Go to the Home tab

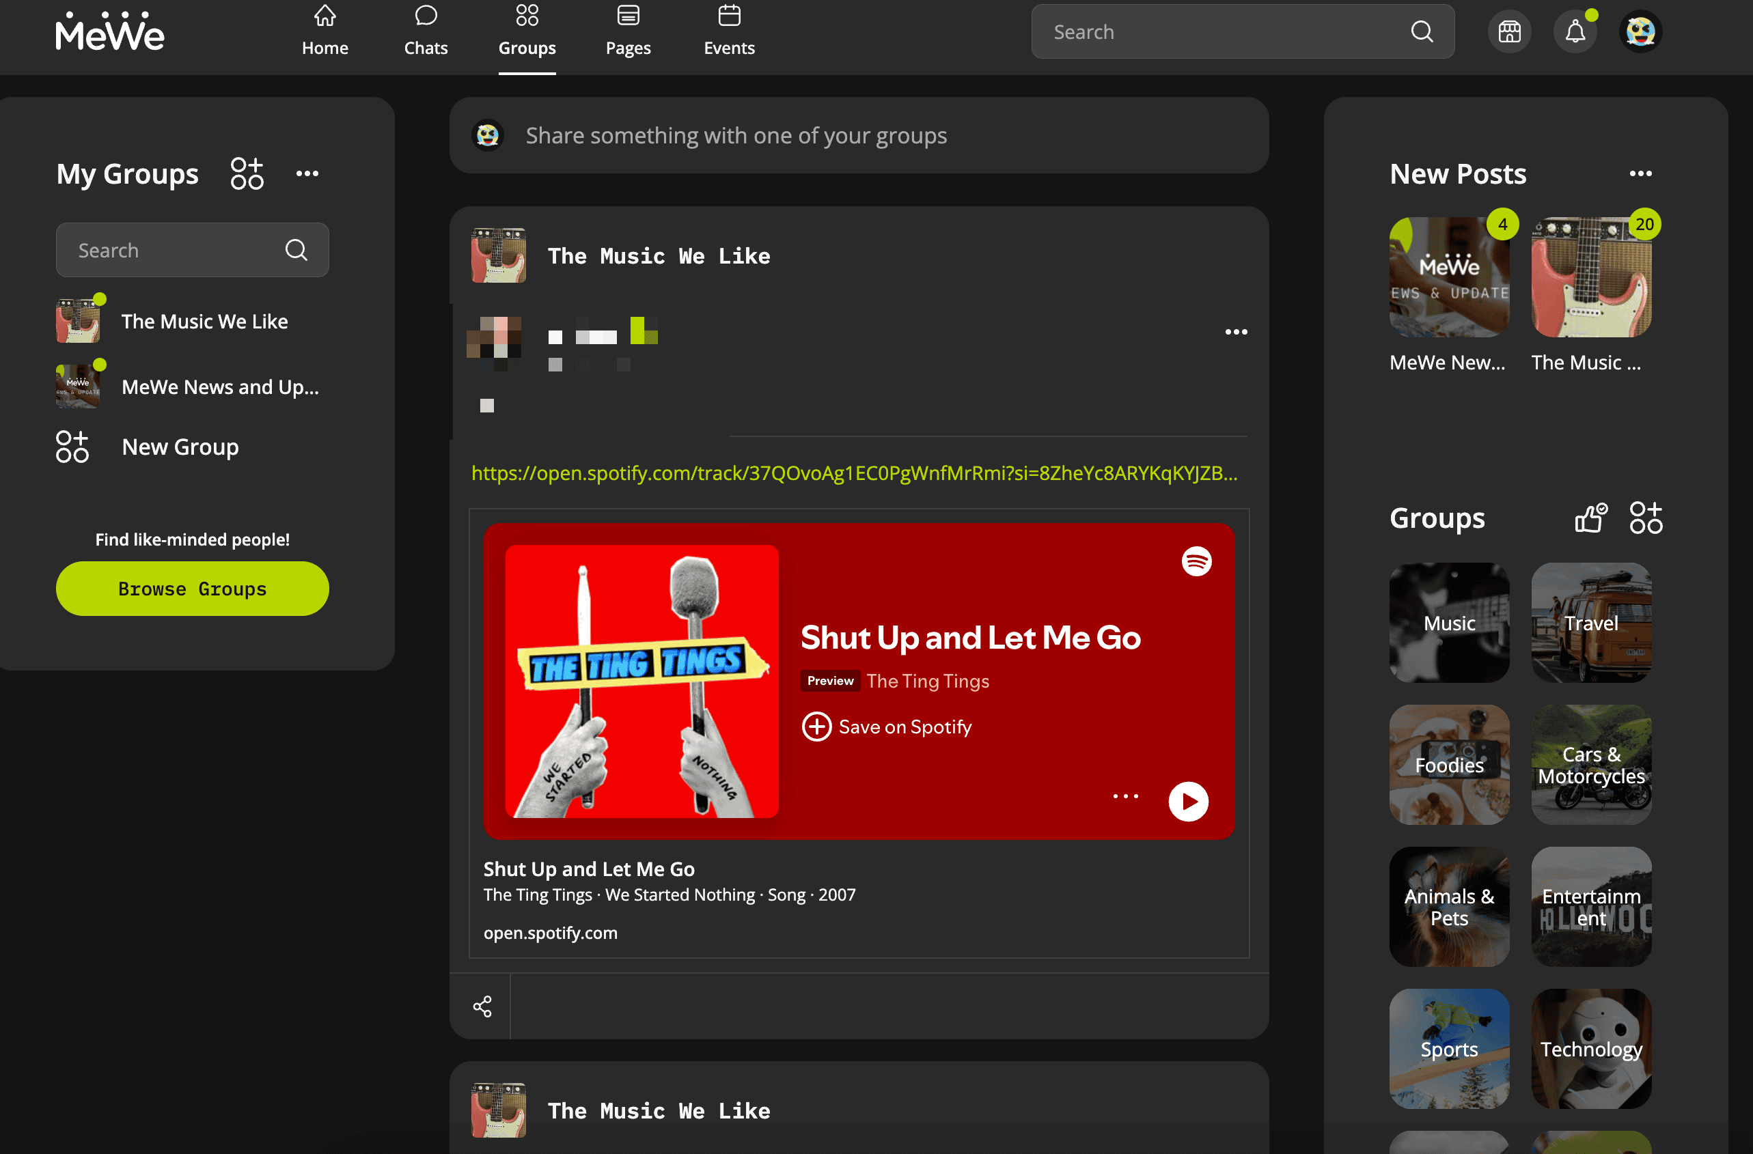(325, 31)
